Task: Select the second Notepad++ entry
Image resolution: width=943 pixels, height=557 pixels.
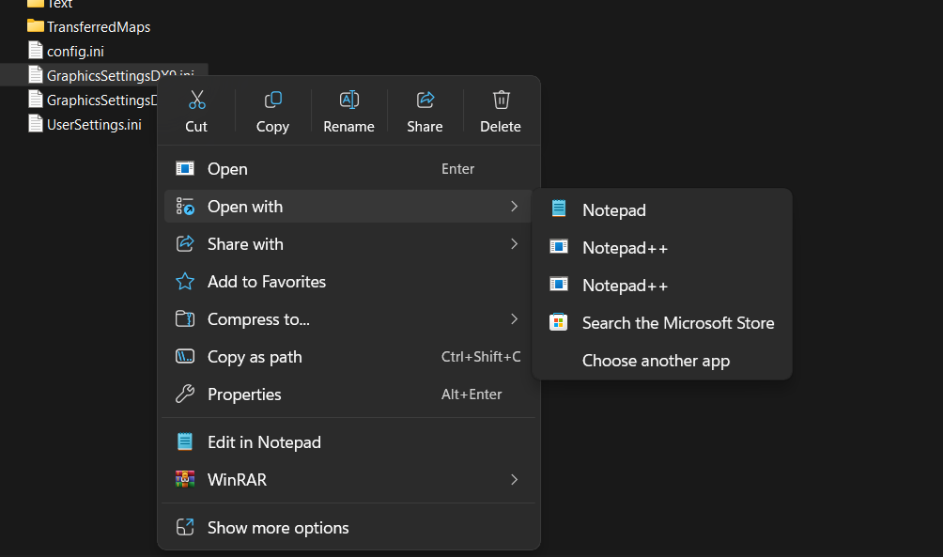Action: 625,286
